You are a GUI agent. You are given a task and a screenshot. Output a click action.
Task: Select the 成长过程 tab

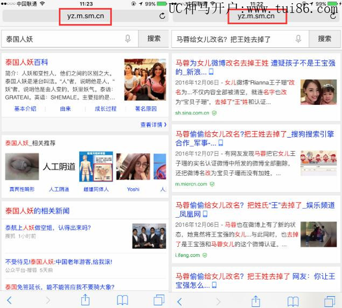(106, 109)
